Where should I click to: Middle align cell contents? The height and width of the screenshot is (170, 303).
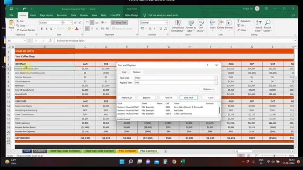tap(92, 23)
